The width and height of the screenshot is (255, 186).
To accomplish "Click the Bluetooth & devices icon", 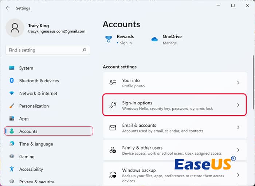I will tap(12, 81).
